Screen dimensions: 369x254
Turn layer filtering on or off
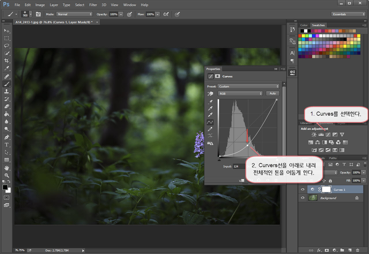[366, 165]
